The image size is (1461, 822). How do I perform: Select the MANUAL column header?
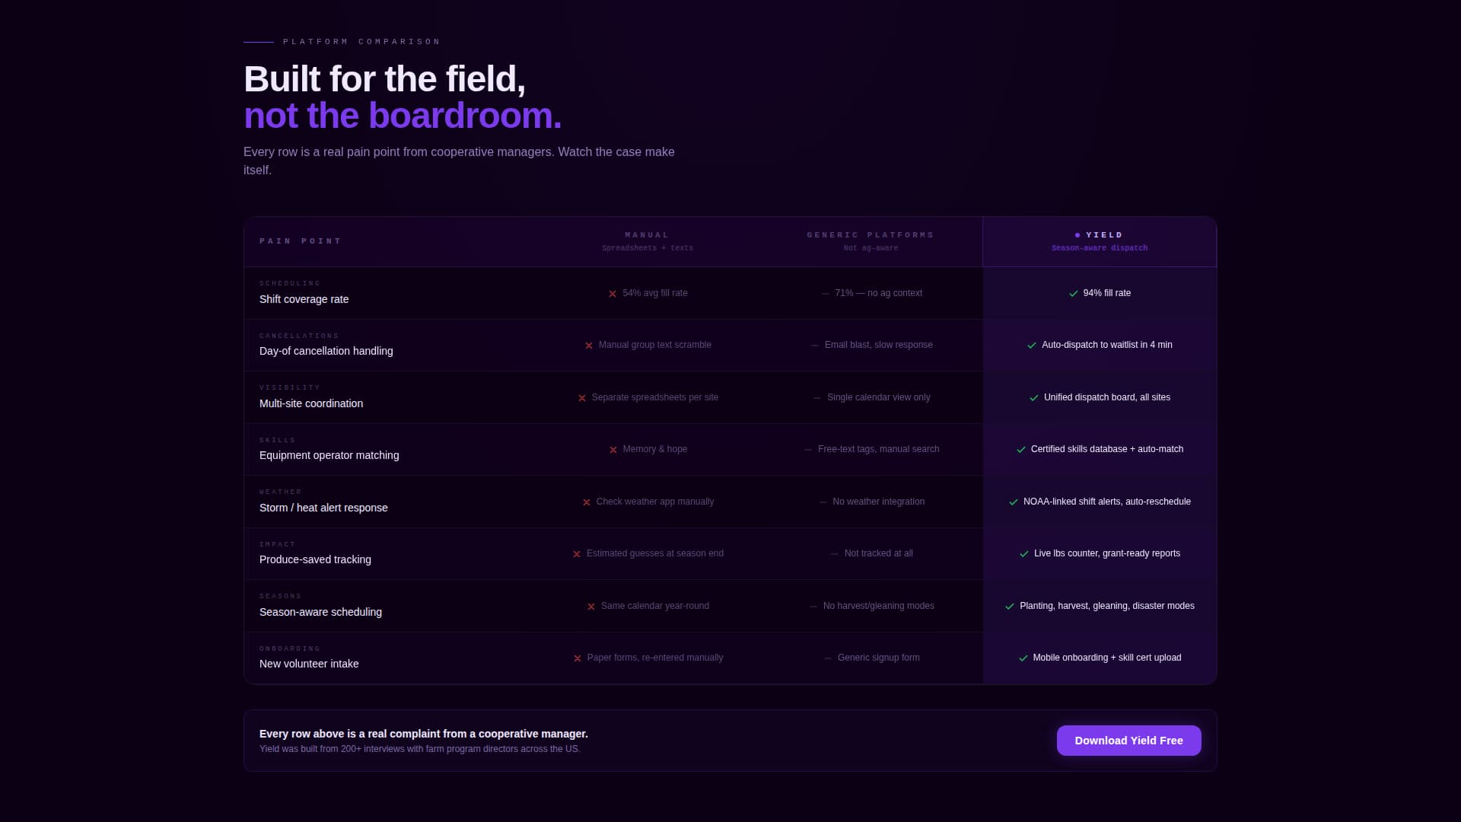click(x=647, y=235)
